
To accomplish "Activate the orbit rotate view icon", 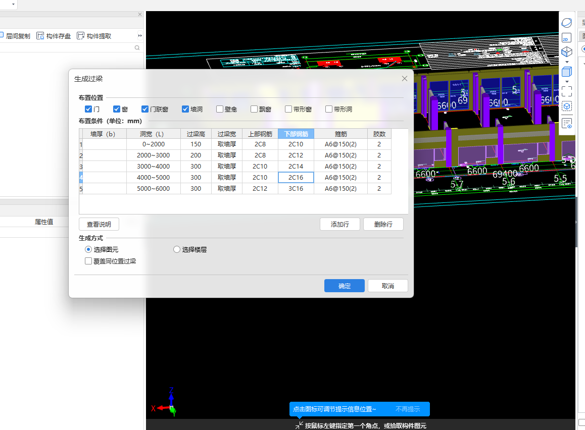I will pyautogui.click(x=566, y=23).
